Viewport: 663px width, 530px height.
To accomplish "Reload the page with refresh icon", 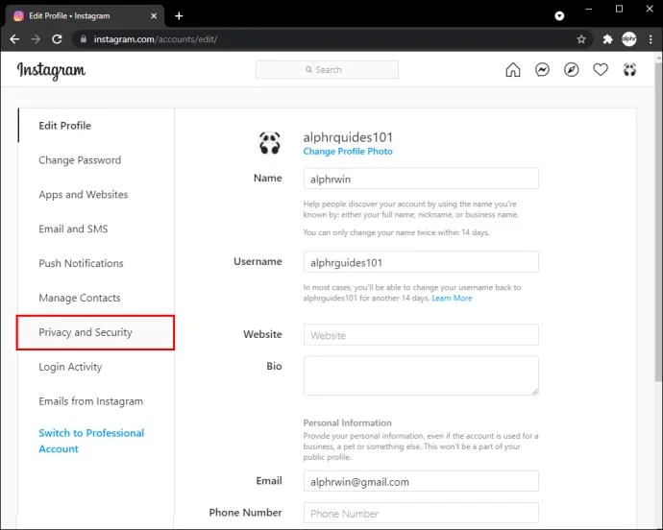I will [x=57, y=39].
